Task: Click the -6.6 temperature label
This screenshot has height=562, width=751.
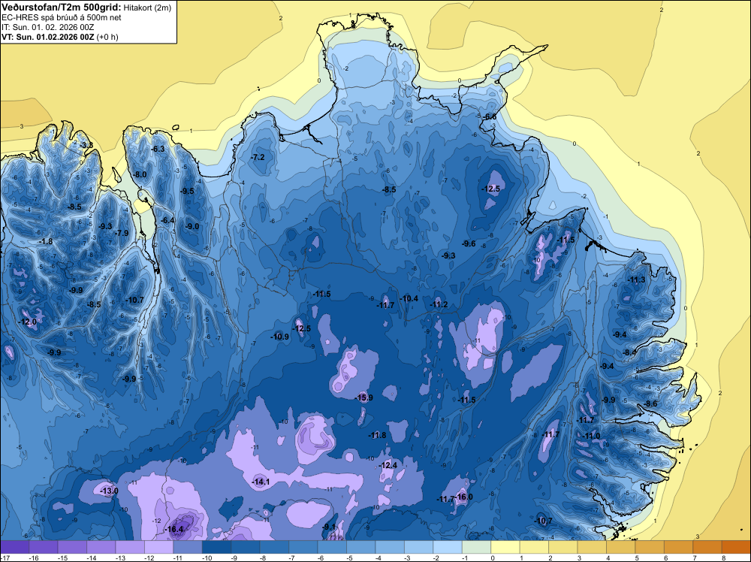Action: (x=490, y=117)
